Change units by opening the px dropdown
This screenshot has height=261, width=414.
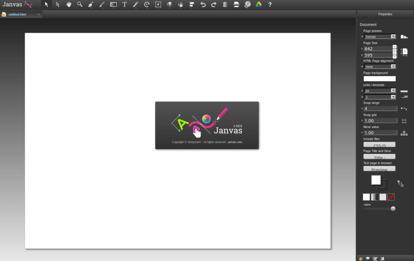tap(380, 90)
